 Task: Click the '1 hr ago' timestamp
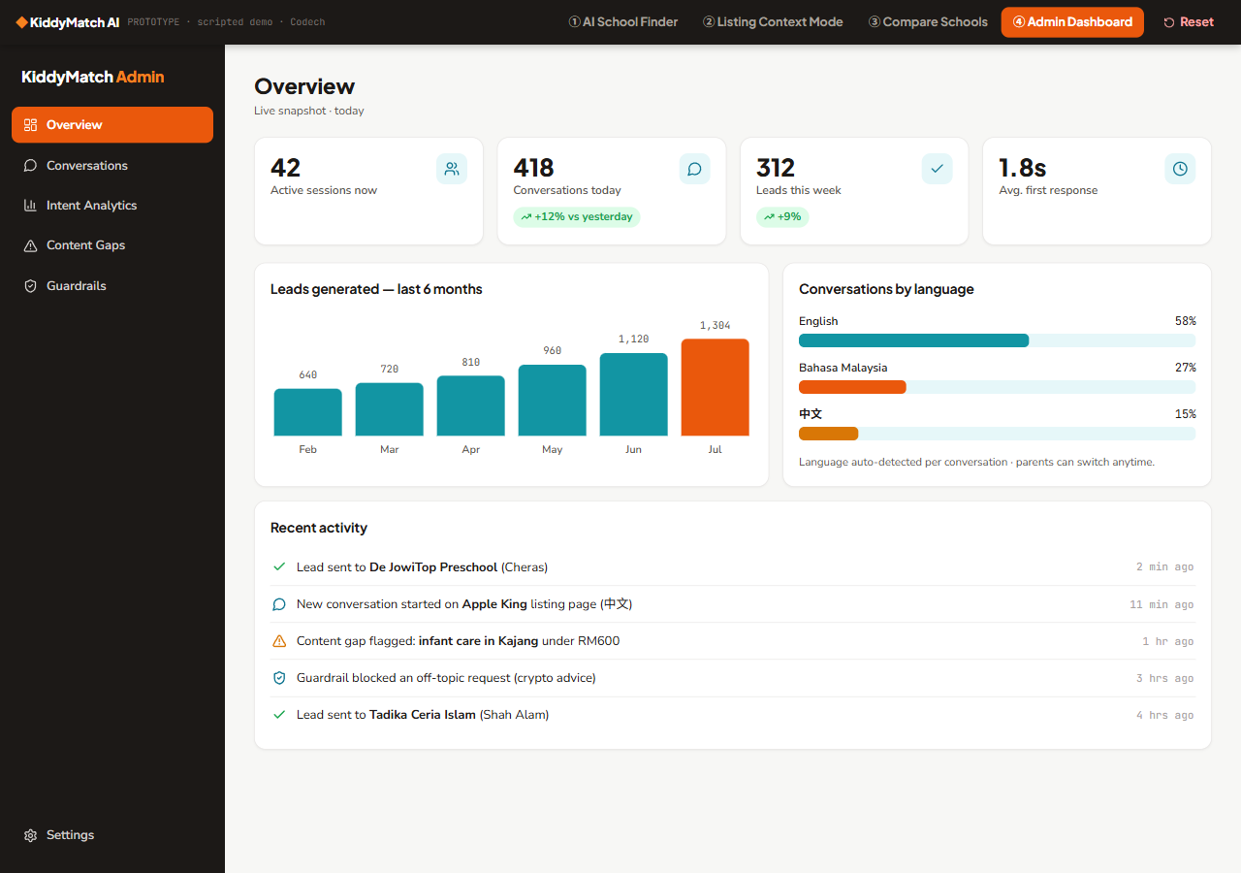[x=1168, y=641]
